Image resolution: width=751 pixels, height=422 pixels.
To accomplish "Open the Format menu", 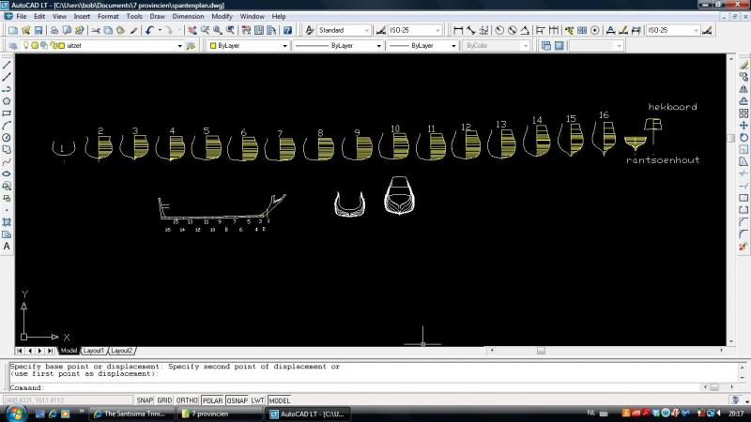I will pyautogui.click(x=108, y=16).
